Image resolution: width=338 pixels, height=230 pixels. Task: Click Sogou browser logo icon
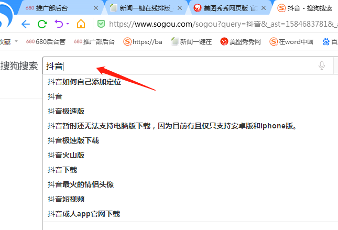coord(6,15)
